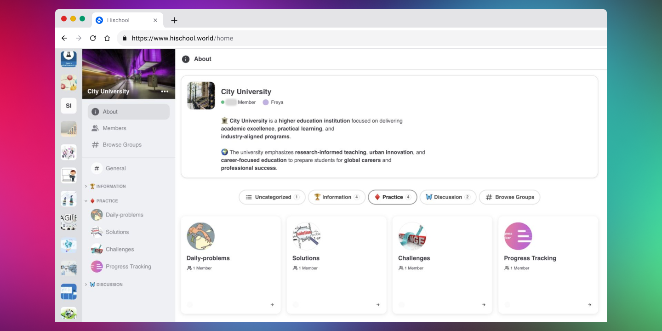Click the City University banner image

pos(129,74)
